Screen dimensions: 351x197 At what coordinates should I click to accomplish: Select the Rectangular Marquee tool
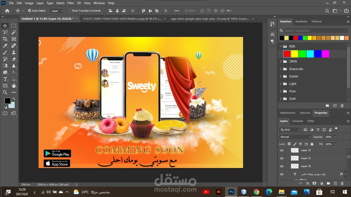[14, 26]
